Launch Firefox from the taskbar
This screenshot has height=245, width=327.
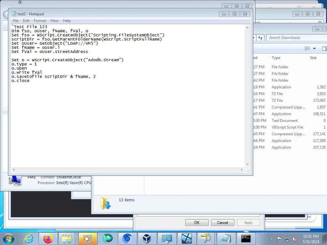point(48,239)
